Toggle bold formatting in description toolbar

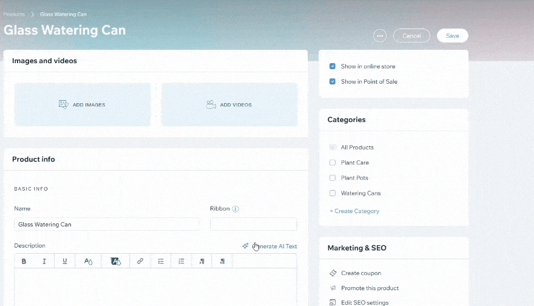coord(24,261)
